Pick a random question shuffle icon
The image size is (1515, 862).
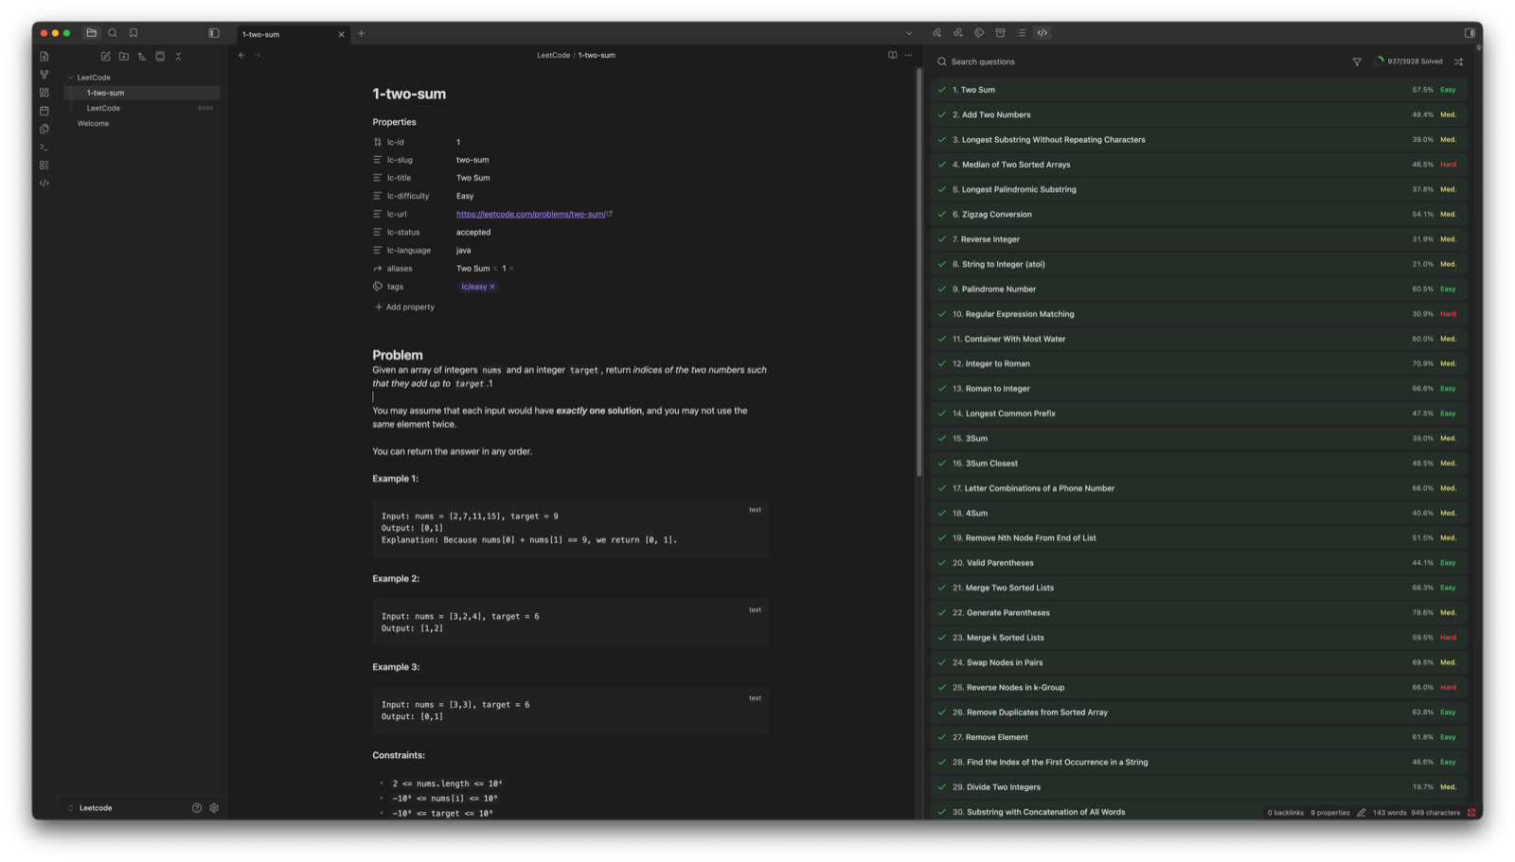point(1459,62)
